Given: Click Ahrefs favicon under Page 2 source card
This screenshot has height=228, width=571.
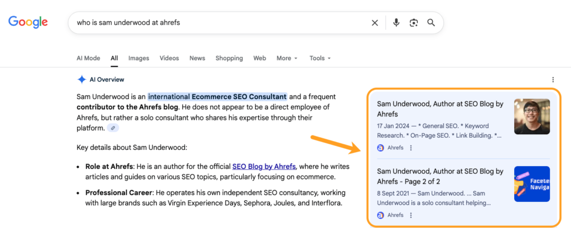Looking at the screenshot, I should pos(380,215).
